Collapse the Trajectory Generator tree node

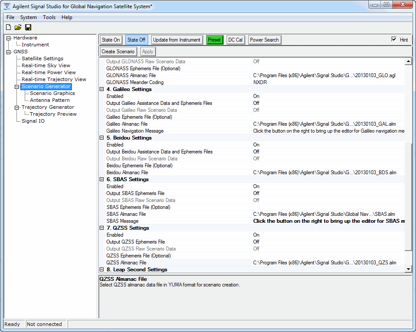coord(17,107)
